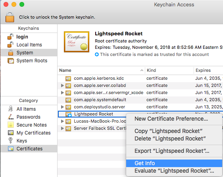Click the Keys category icon

pos(10,140)
